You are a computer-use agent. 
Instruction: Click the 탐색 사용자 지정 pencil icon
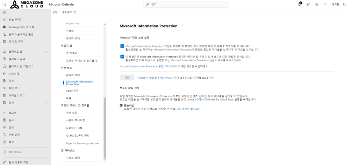[x=4, y=162]
